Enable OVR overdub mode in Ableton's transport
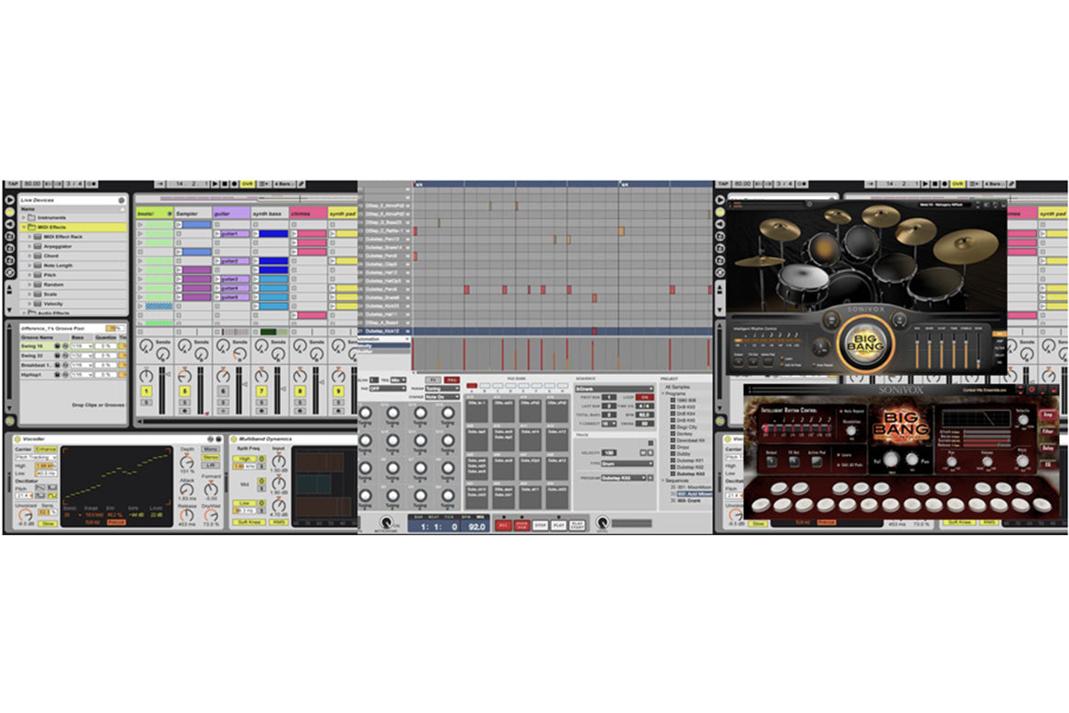 pyautogui.click(x=247, y=183)
